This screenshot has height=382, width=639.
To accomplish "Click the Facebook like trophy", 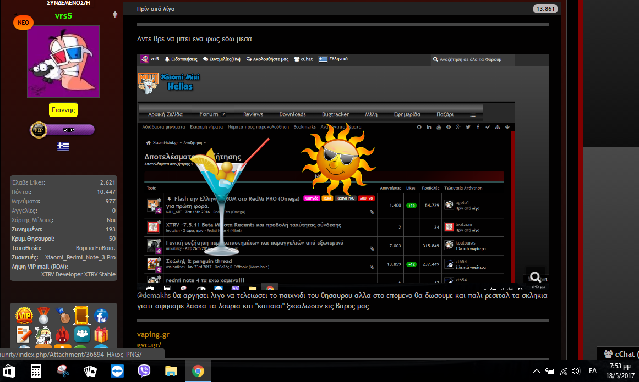I will (x=101, y=315).
